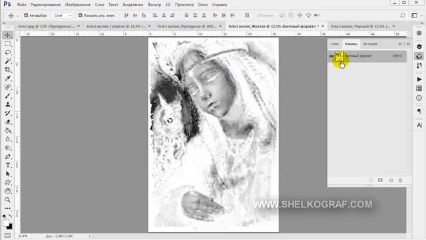Select the Dodge tool
The width and height of the screenshot is (426, 240).
coord(7,148)
